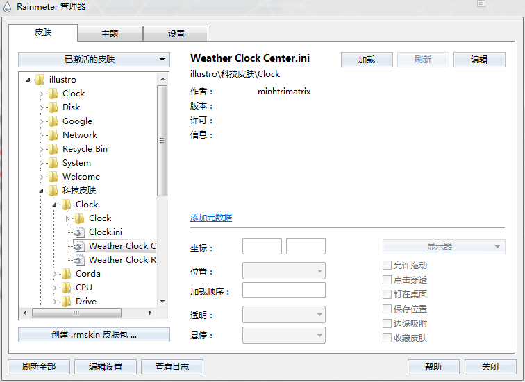Image resolution: width=525 pixels, height=382 pixels.
Task: Click the 编辑 button
Action: (479, 60)
